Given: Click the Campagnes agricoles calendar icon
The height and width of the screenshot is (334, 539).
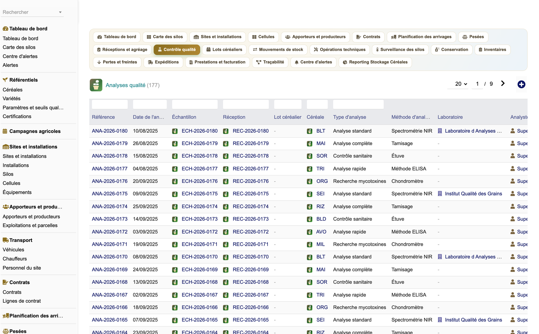Looking at the screenshot, I should click(5, 131).
